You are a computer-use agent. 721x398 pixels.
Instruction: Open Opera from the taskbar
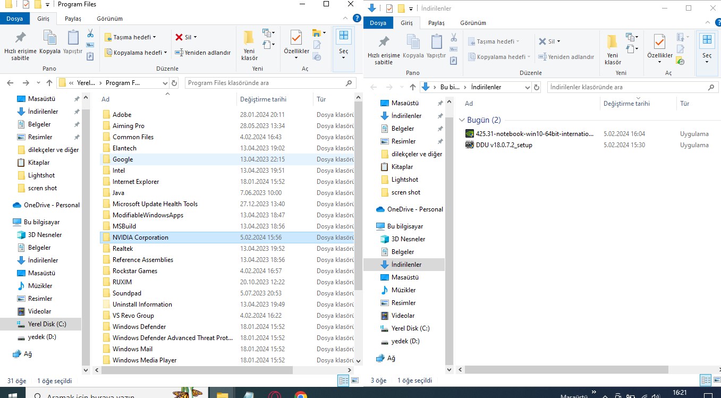tap(275, 394)
